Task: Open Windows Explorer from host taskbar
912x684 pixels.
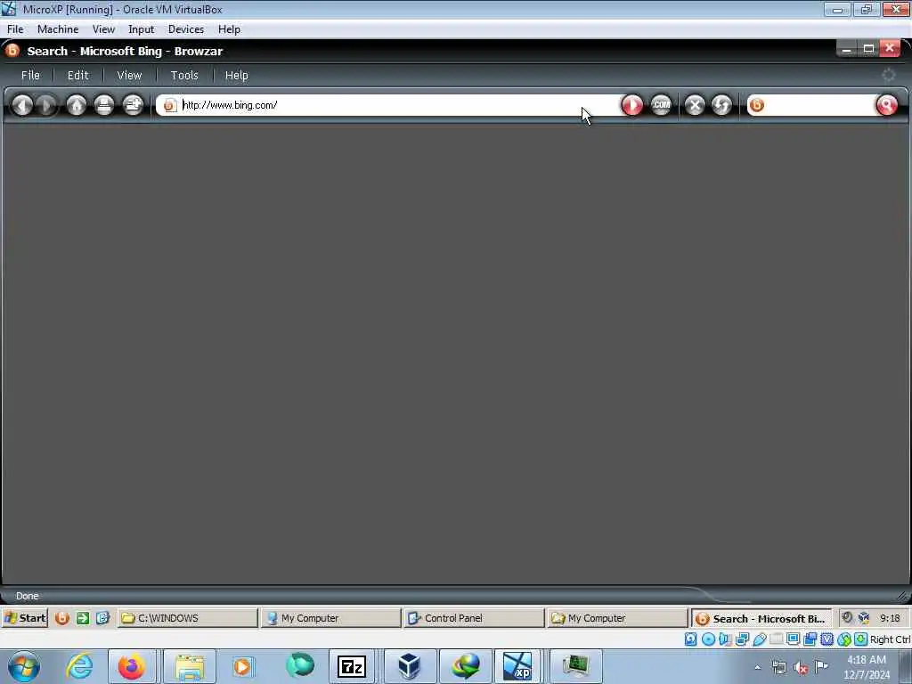Action: (x=190, y=666)
